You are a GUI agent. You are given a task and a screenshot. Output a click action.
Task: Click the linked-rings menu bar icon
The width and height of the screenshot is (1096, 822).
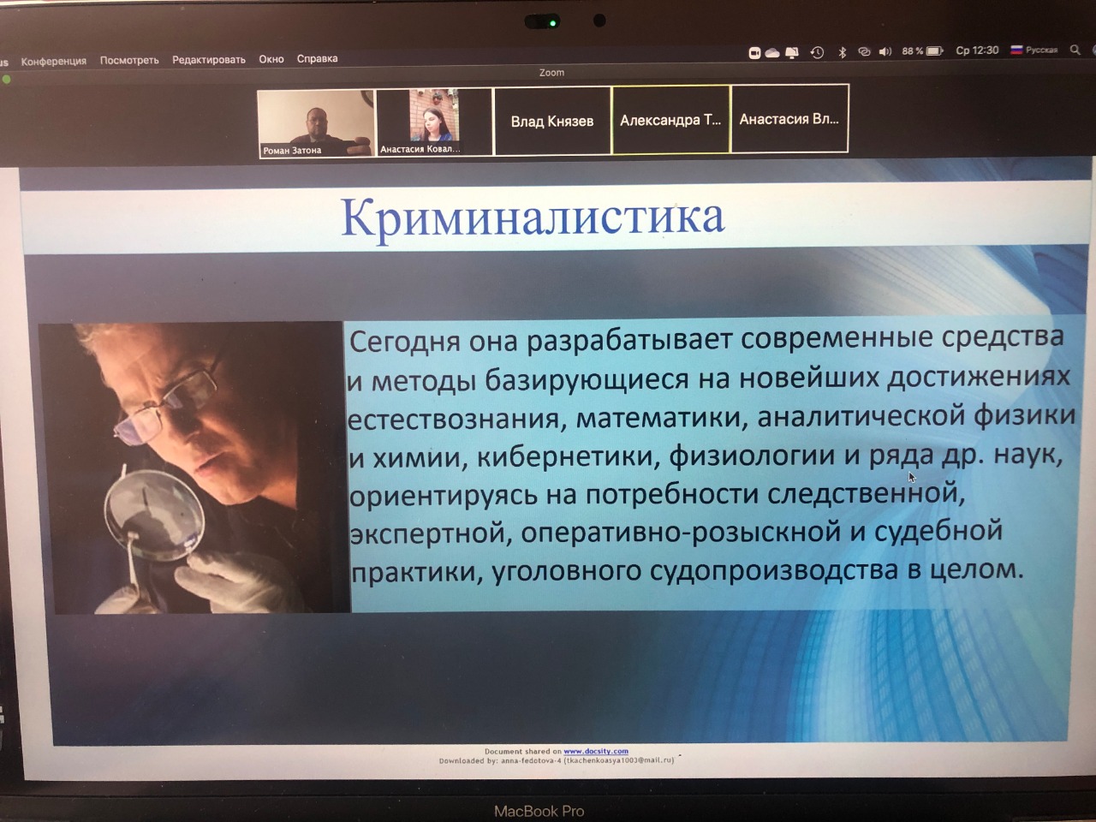(864, 51)
